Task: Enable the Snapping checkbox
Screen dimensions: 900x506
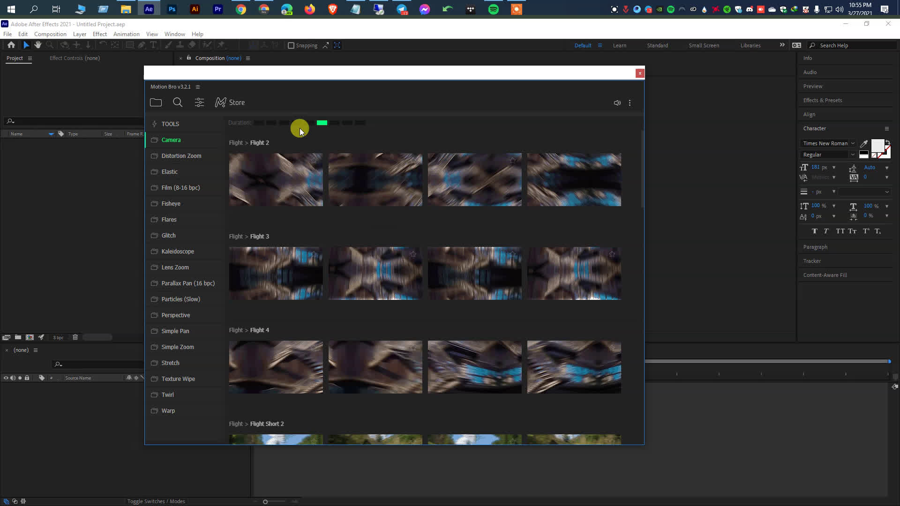Action: [x=292, y=45]
